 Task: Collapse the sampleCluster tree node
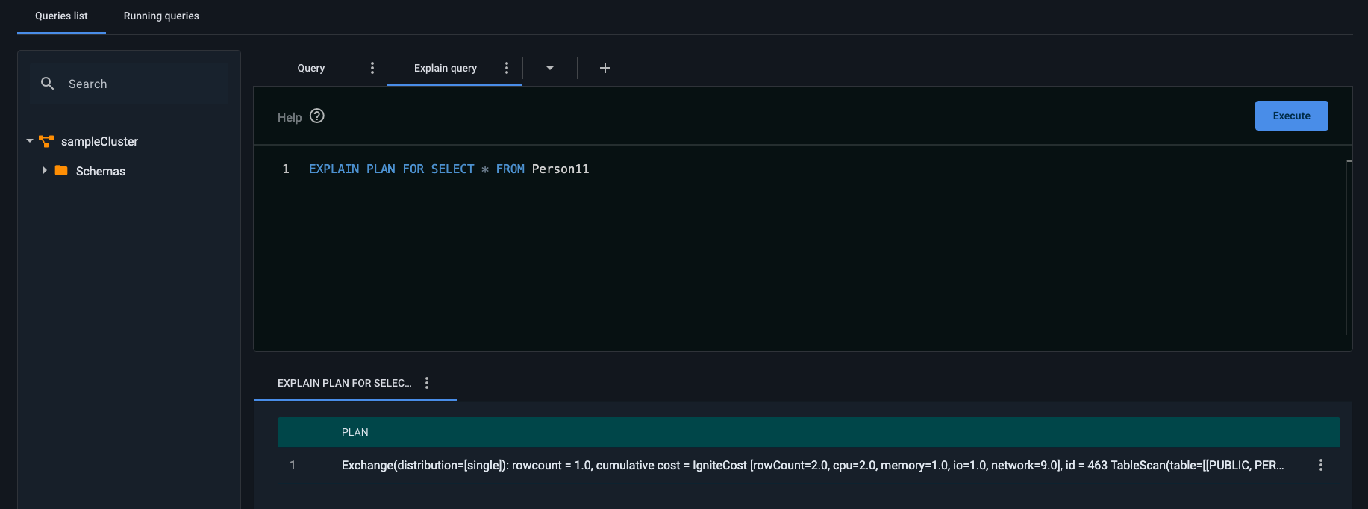30,140
